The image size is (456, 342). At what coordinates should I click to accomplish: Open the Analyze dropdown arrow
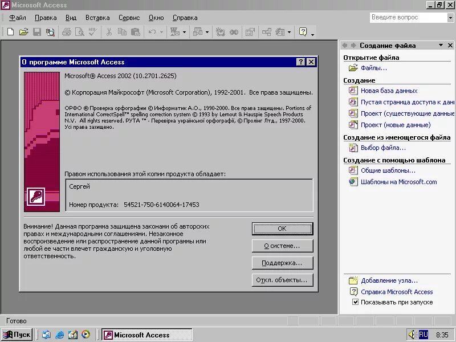[x=207, y=32]
